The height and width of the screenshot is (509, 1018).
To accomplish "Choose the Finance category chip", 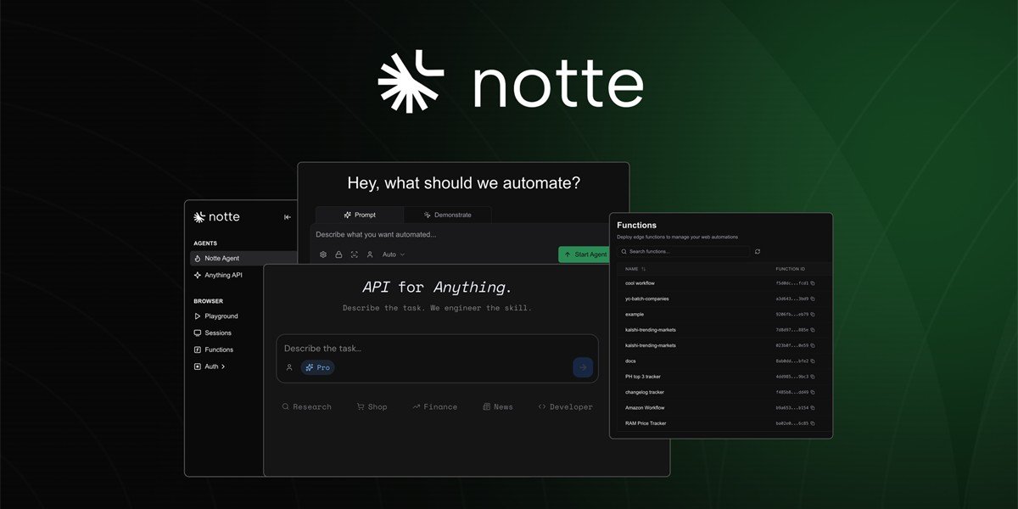I will click(434, 407).
